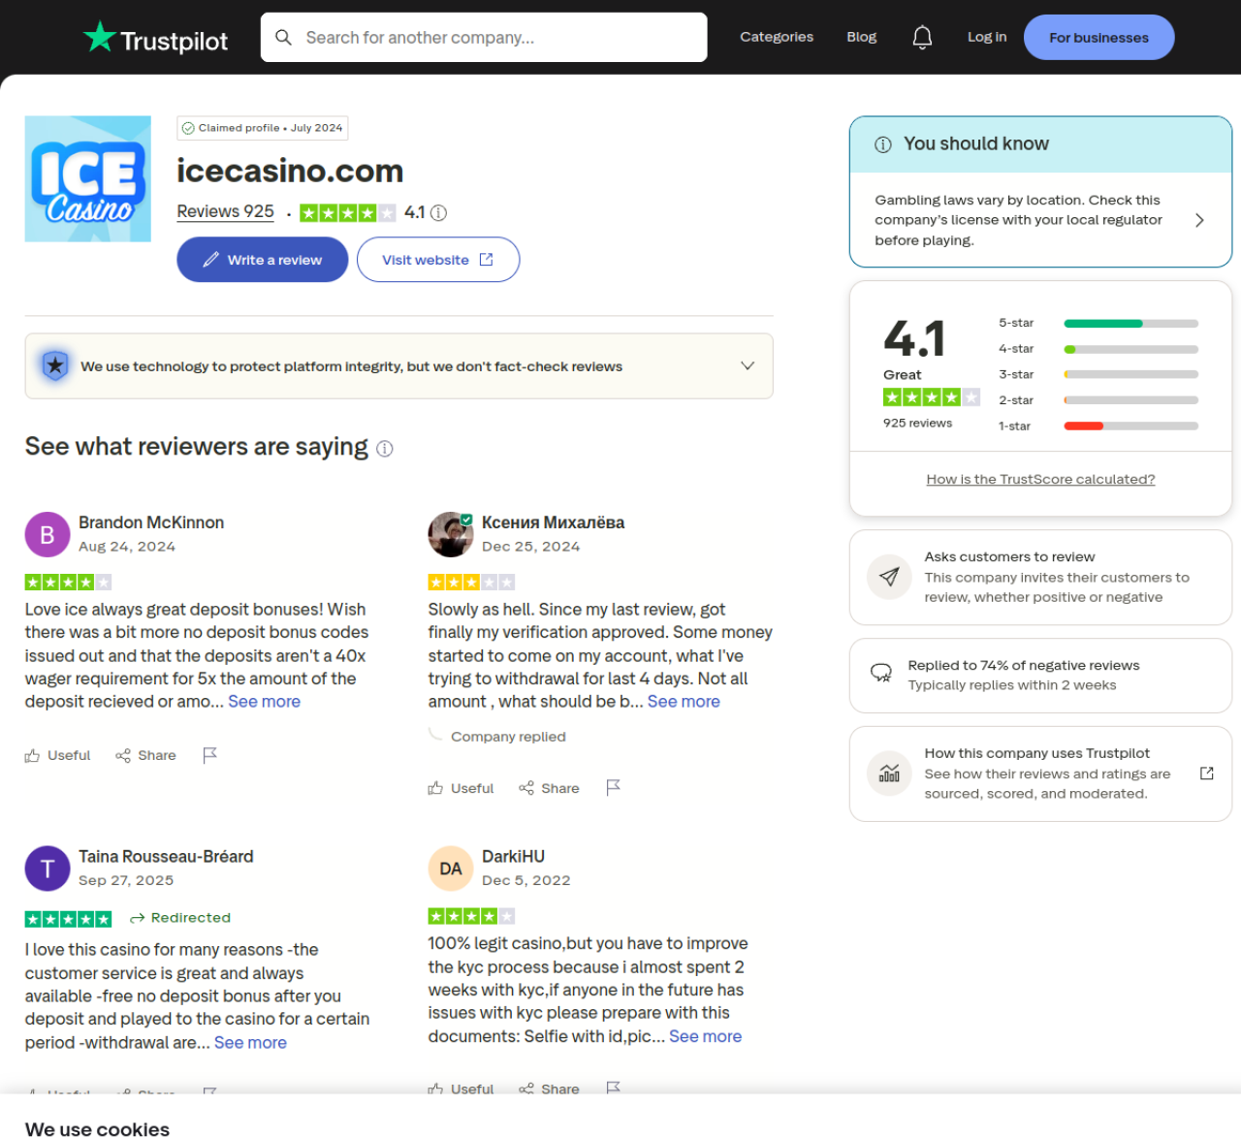Viewport: 1241px width, 1137px height.
Task: Open For businesses page
Action: click(1099, 37)
